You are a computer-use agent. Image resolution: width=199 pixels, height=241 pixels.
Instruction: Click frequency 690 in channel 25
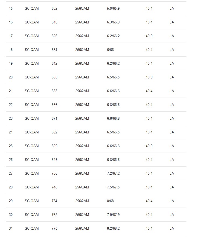point(54,146)
